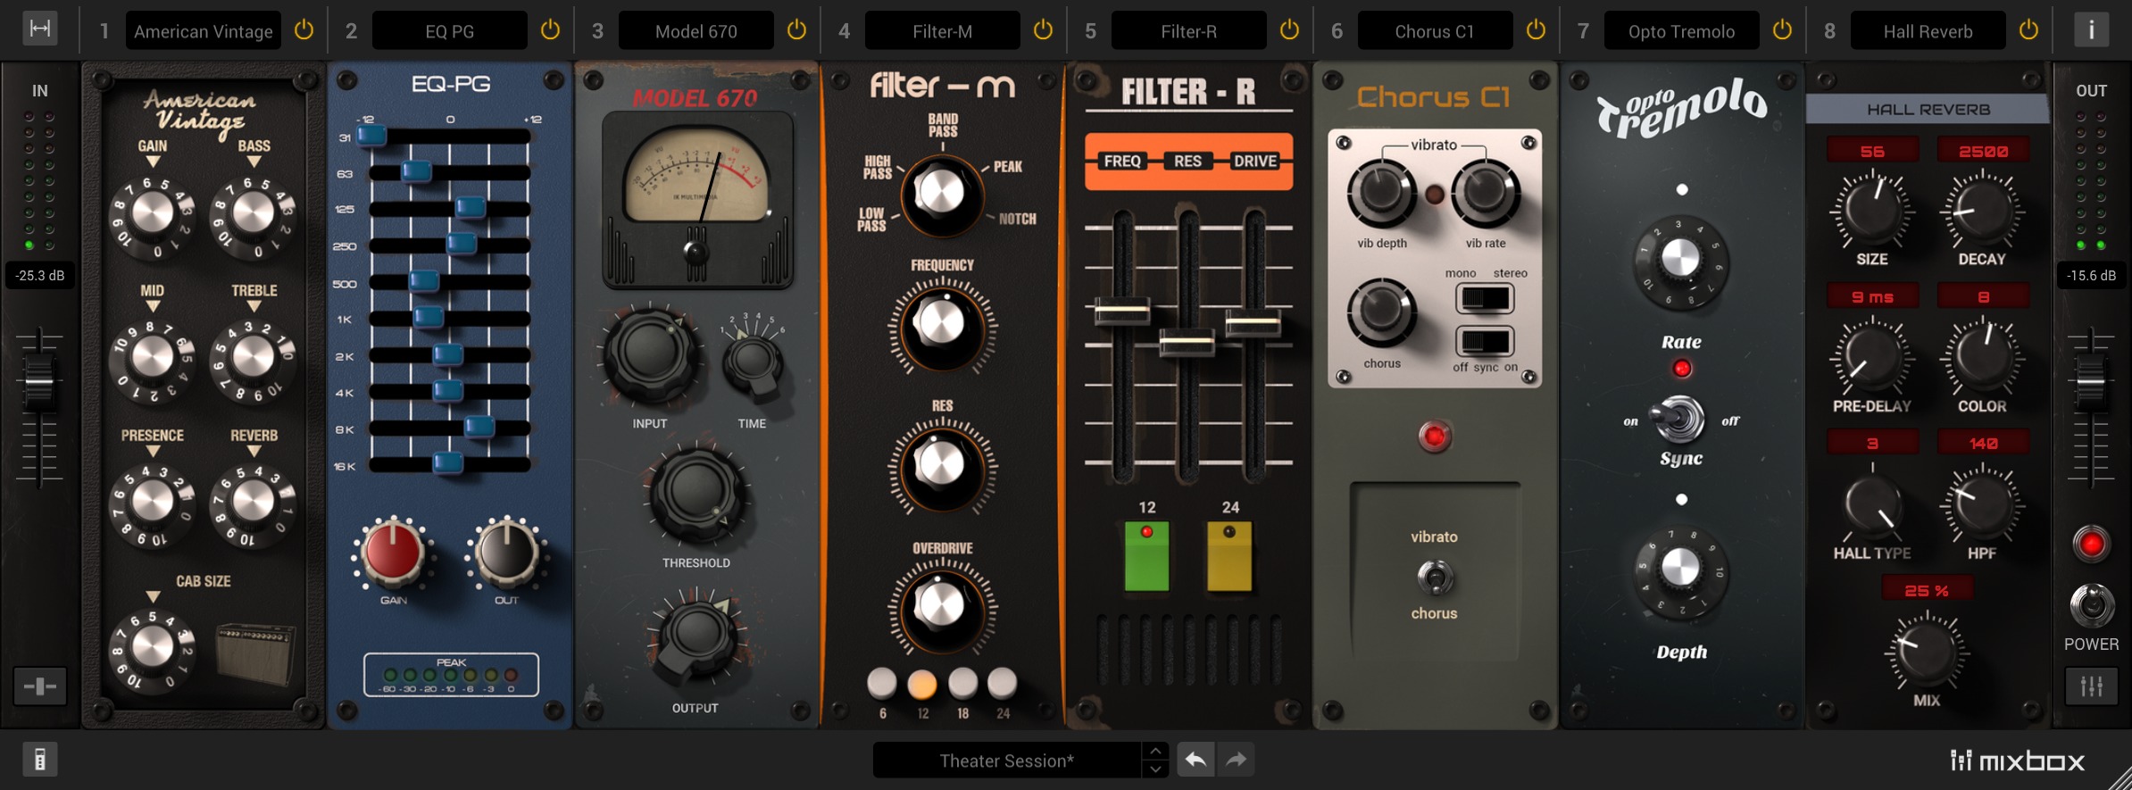Click the rack width toggle icon top-left
The width and height of the screenshot is (2132, 790).
[x=40, y=29]
